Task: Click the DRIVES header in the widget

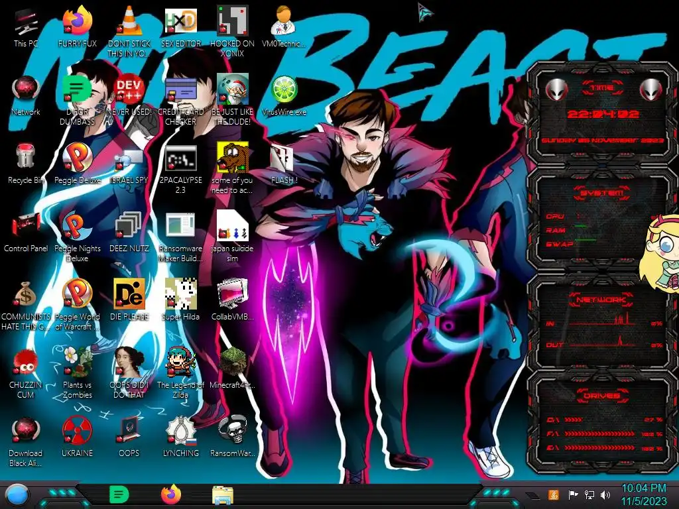Action: click(602, 396)
